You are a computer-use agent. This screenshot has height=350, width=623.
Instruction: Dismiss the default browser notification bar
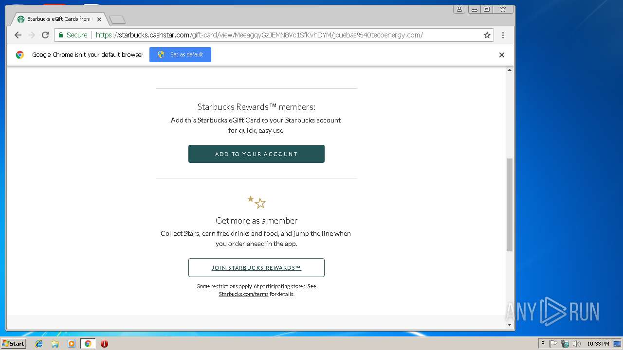pos(502,55)
